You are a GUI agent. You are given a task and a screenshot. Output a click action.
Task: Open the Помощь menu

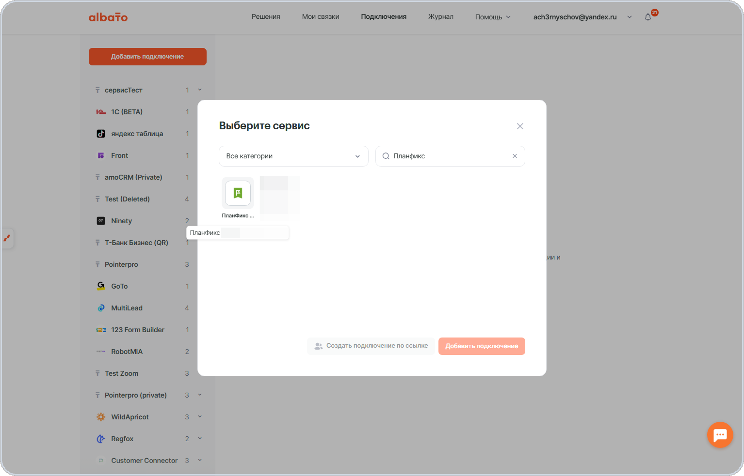click(x=493, y=17)
